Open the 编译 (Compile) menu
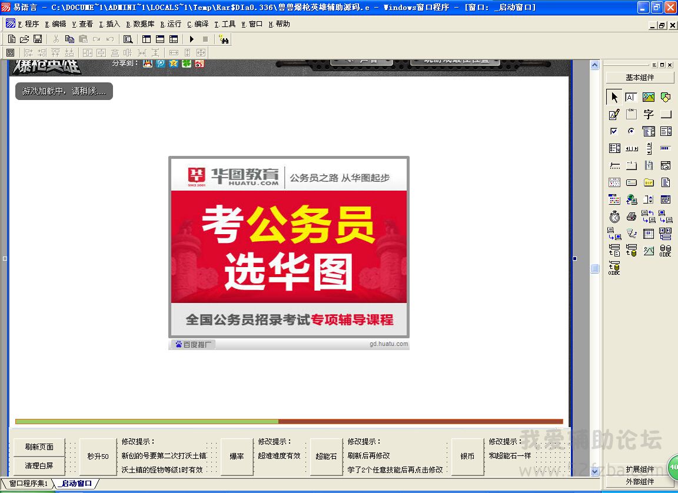This screenshot has width=678, height=493. [x=198, y=24]
